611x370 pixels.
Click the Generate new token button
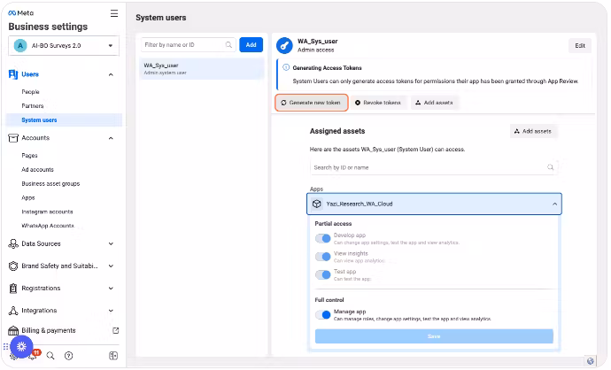(310, 103)
